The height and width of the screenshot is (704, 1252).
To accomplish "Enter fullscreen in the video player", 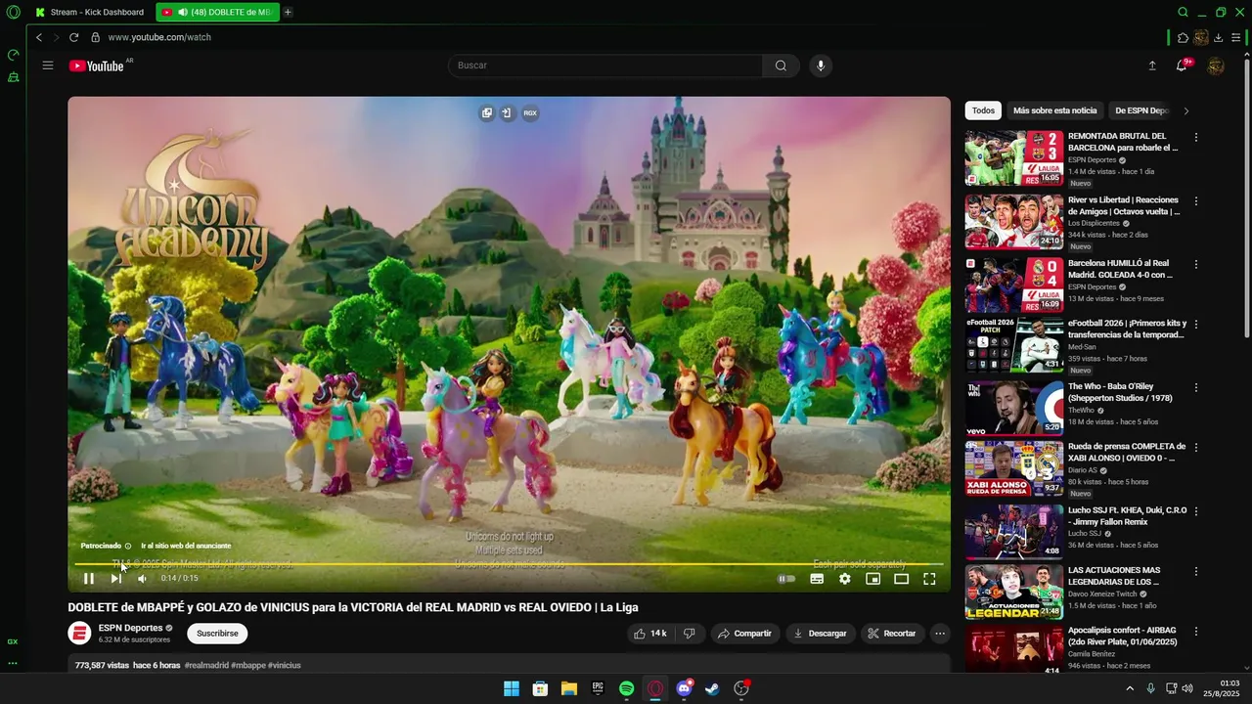I will (x=930, y=579).
